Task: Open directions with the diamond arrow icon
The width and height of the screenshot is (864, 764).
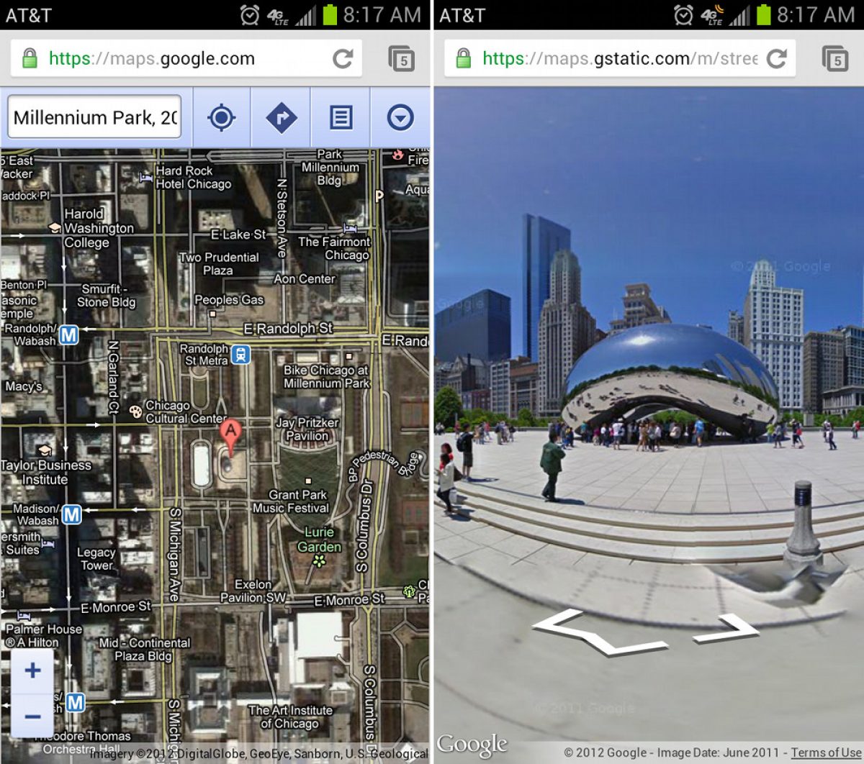Action: (282, 117)
